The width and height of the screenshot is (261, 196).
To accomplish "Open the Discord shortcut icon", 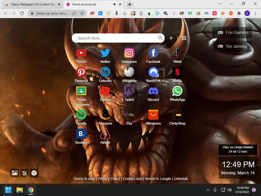I will 153,91.
